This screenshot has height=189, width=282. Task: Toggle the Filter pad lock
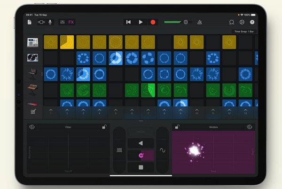(x=104, y=127)
